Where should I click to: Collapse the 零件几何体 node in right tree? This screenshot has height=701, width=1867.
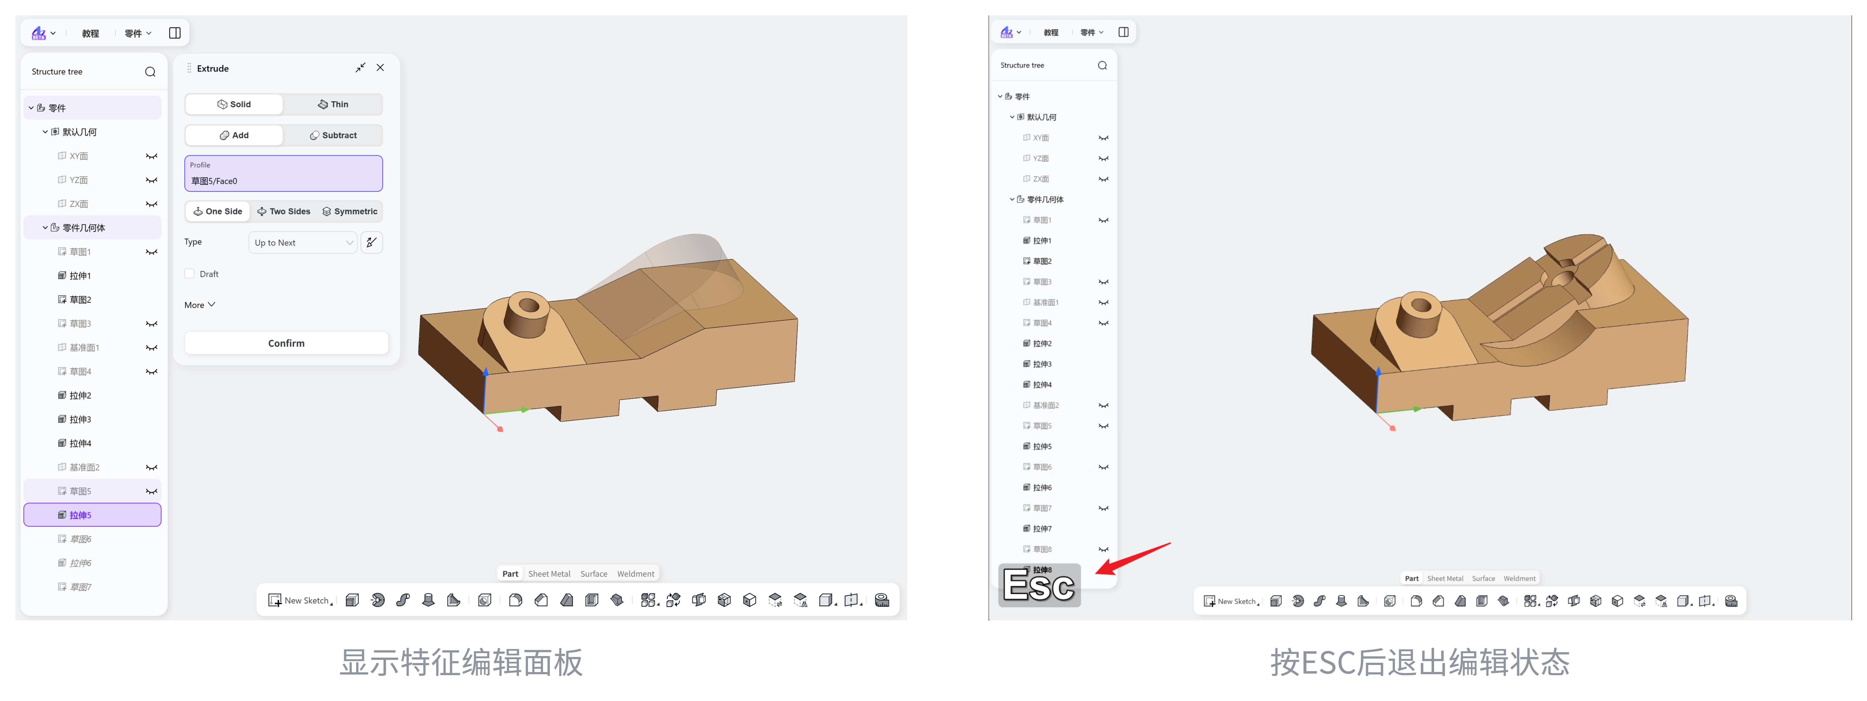click(1012, 199)
